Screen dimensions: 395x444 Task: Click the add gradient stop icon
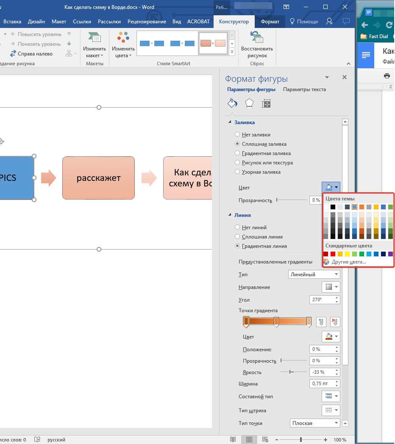pos(321,322)
